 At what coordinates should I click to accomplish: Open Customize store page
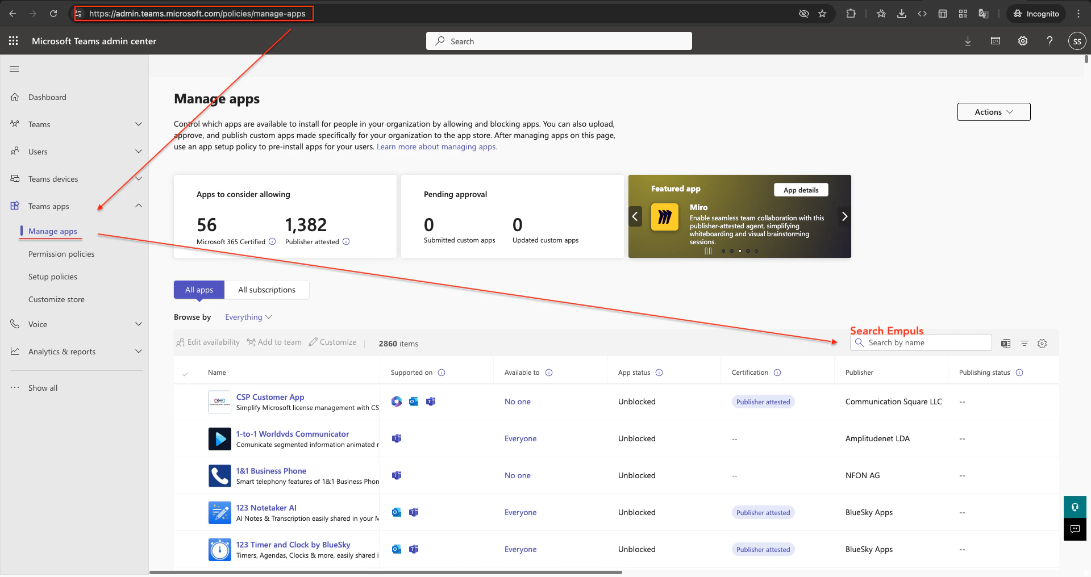pyautogui.click(x=56, y=299)
